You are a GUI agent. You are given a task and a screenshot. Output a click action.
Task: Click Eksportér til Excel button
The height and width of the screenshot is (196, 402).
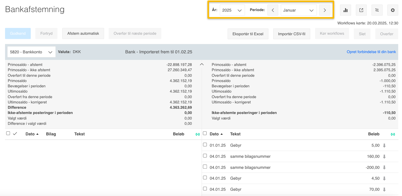(248, 34)
